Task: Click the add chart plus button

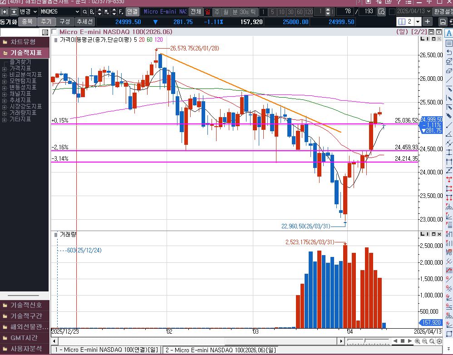Action: click(428, 21)
